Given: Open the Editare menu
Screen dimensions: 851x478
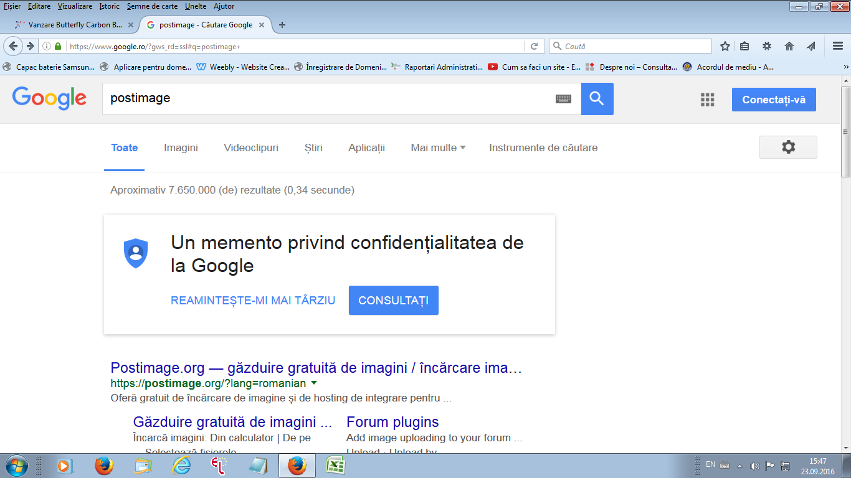Looking at the screenshot, I should click(39, 6).
